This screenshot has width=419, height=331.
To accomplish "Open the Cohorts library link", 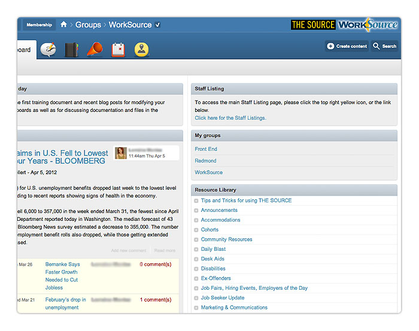I will [209, 230].
